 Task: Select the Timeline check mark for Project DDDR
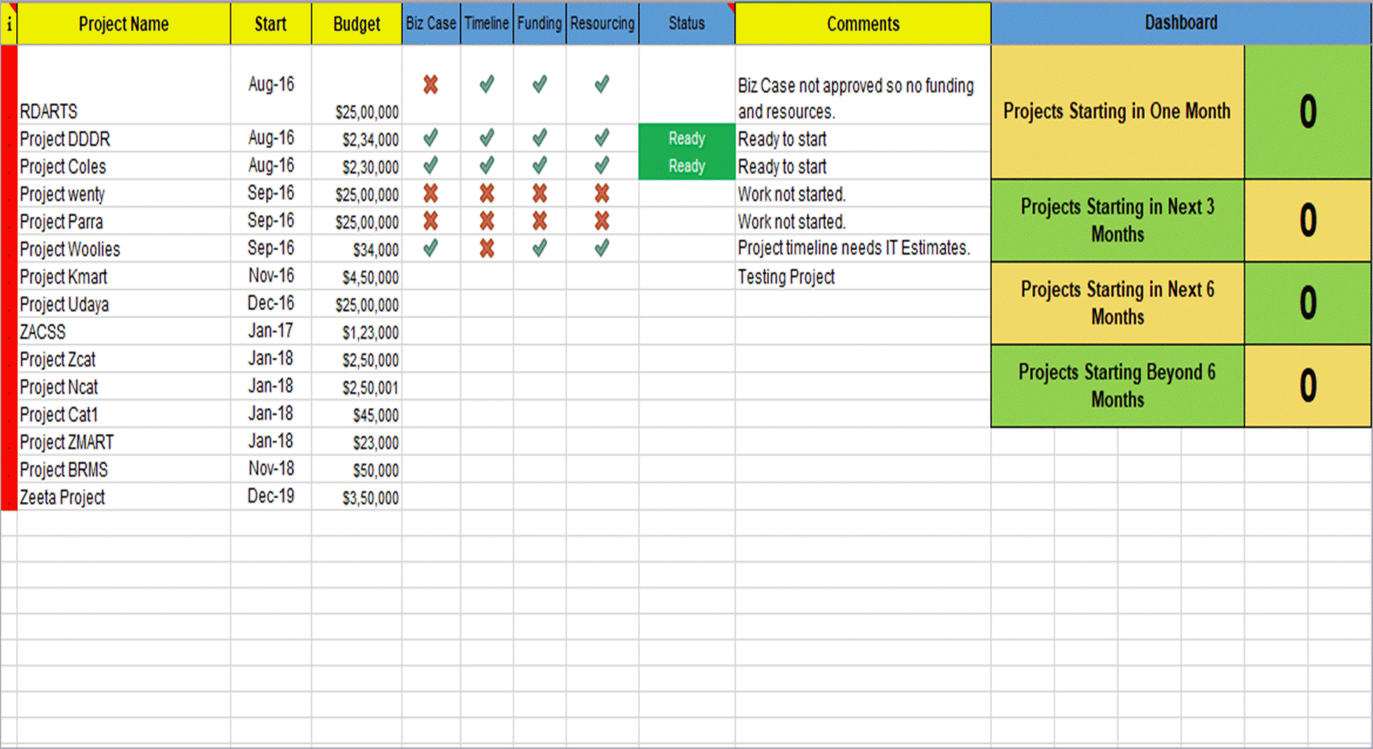[x=486, y=138]
